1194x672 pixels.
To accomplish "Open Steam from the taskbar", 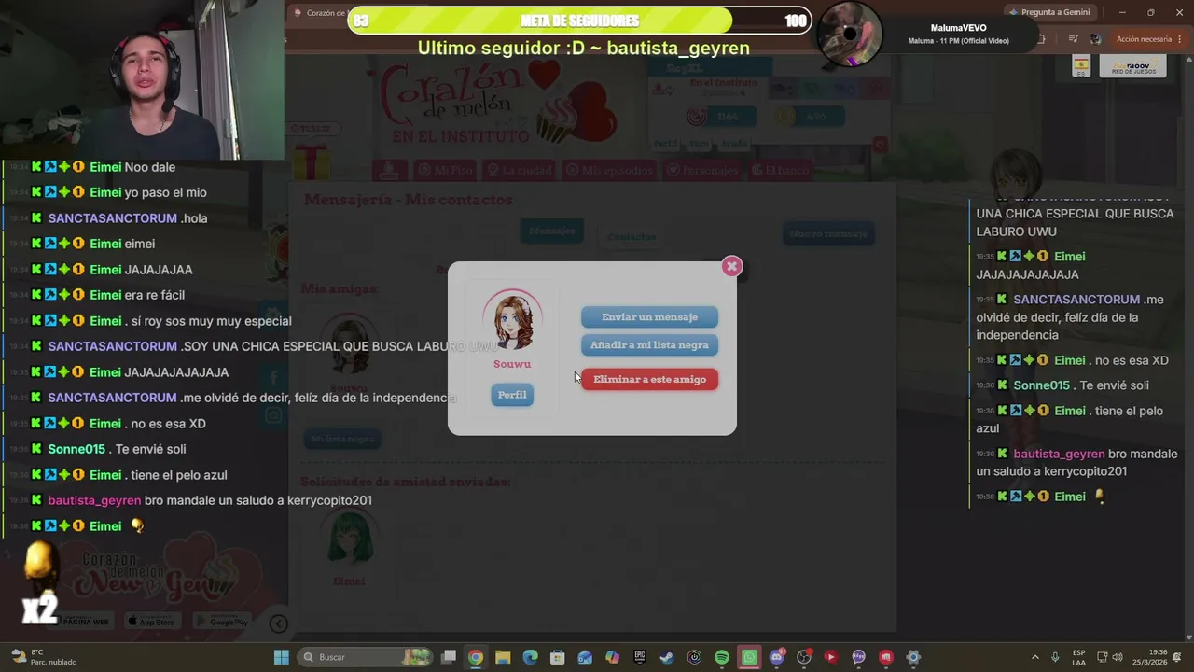I will click(667, 657).
